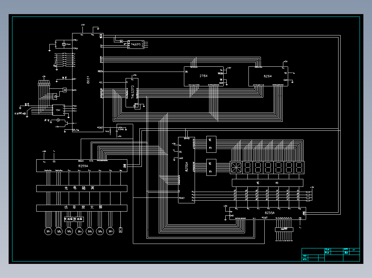Click the GND pin label on 6264

click(285, 80)
